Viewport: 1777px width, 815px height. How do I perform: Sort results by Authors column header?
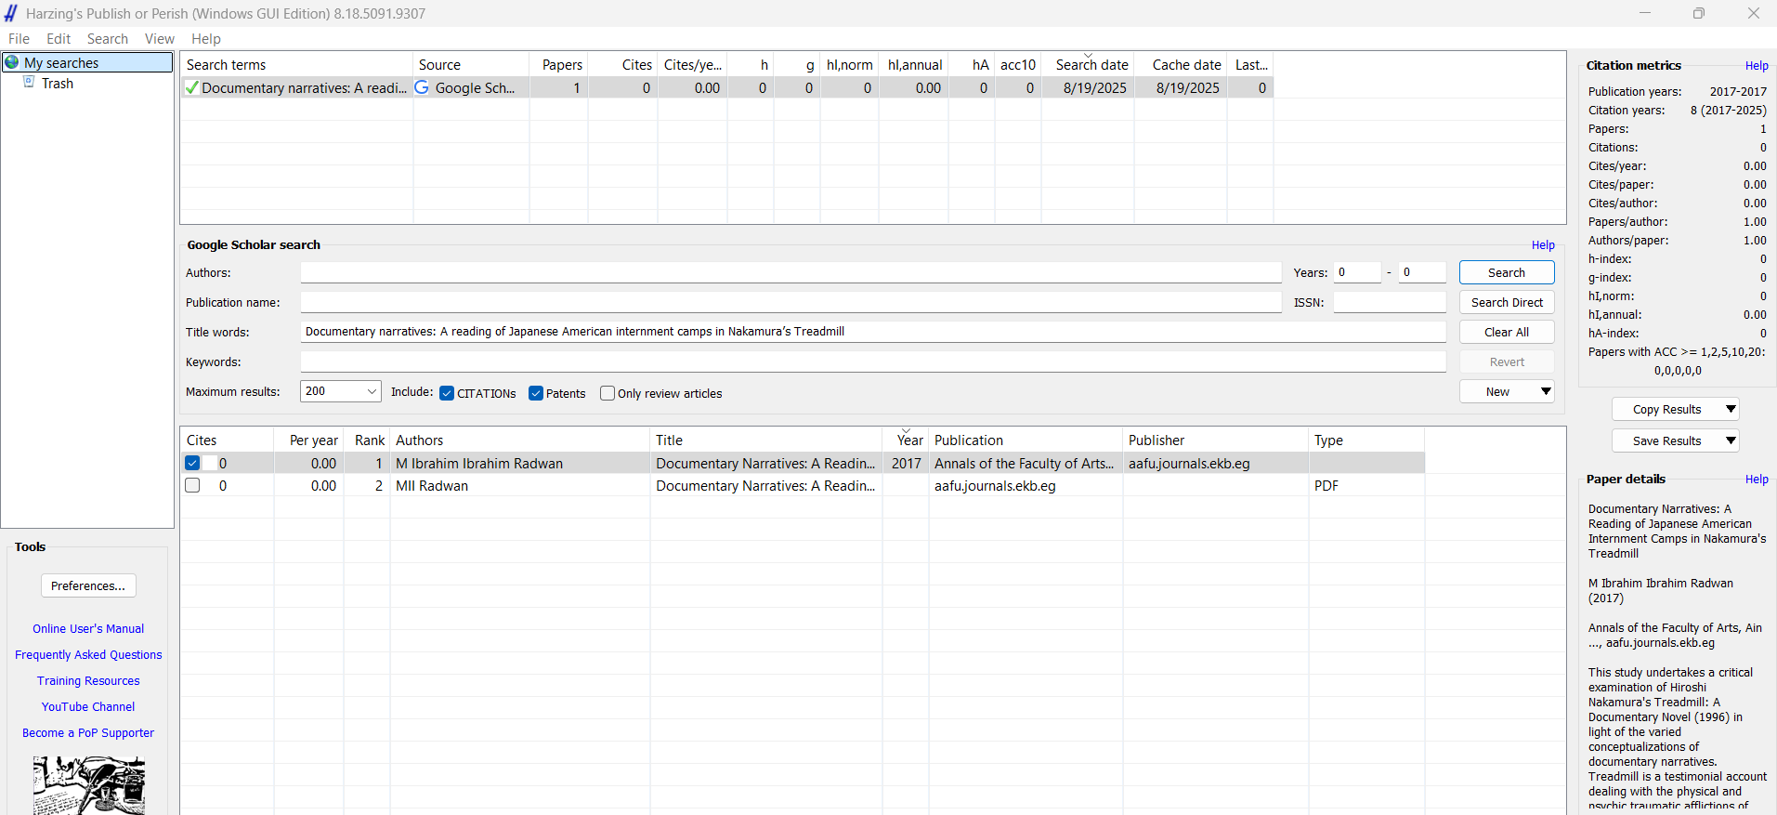click(520, 440)
